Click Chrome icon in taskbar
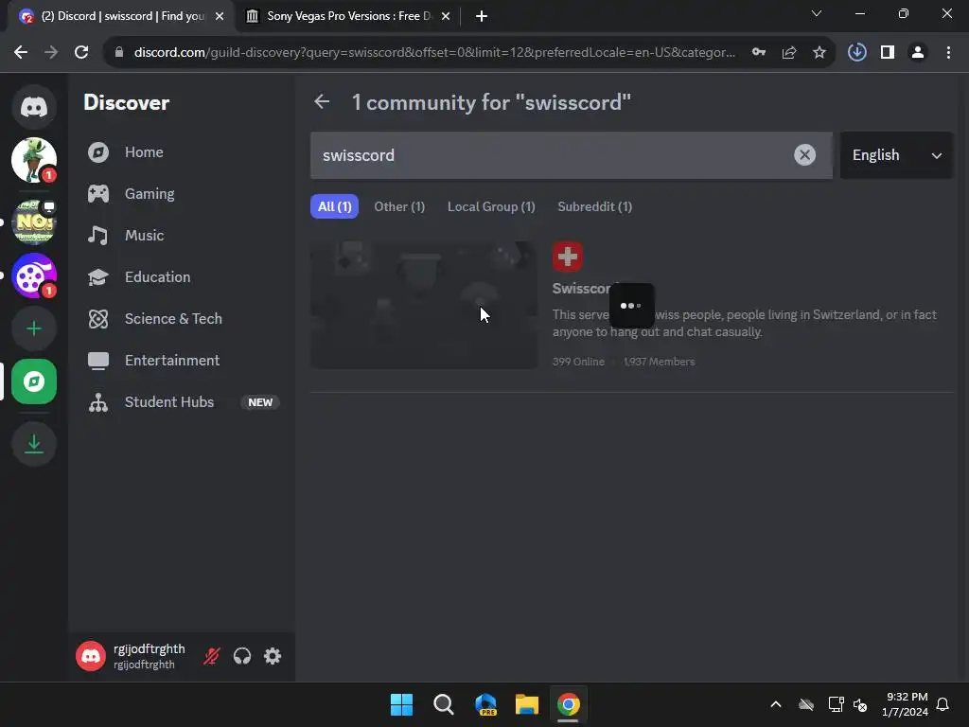The height and width of the screenshot is (727, 969). [x=569, y=704]
